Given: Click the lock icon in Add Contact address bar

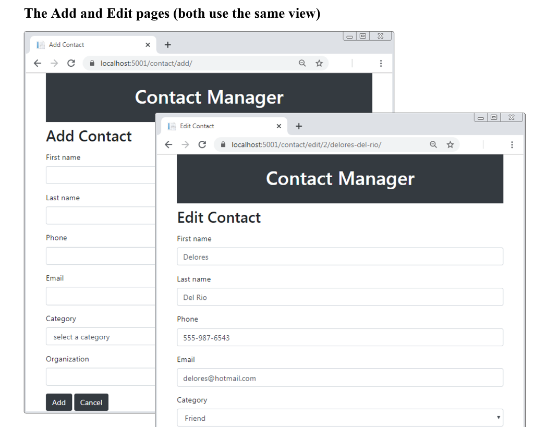Looking at the screenshot, I should (92, 63).
